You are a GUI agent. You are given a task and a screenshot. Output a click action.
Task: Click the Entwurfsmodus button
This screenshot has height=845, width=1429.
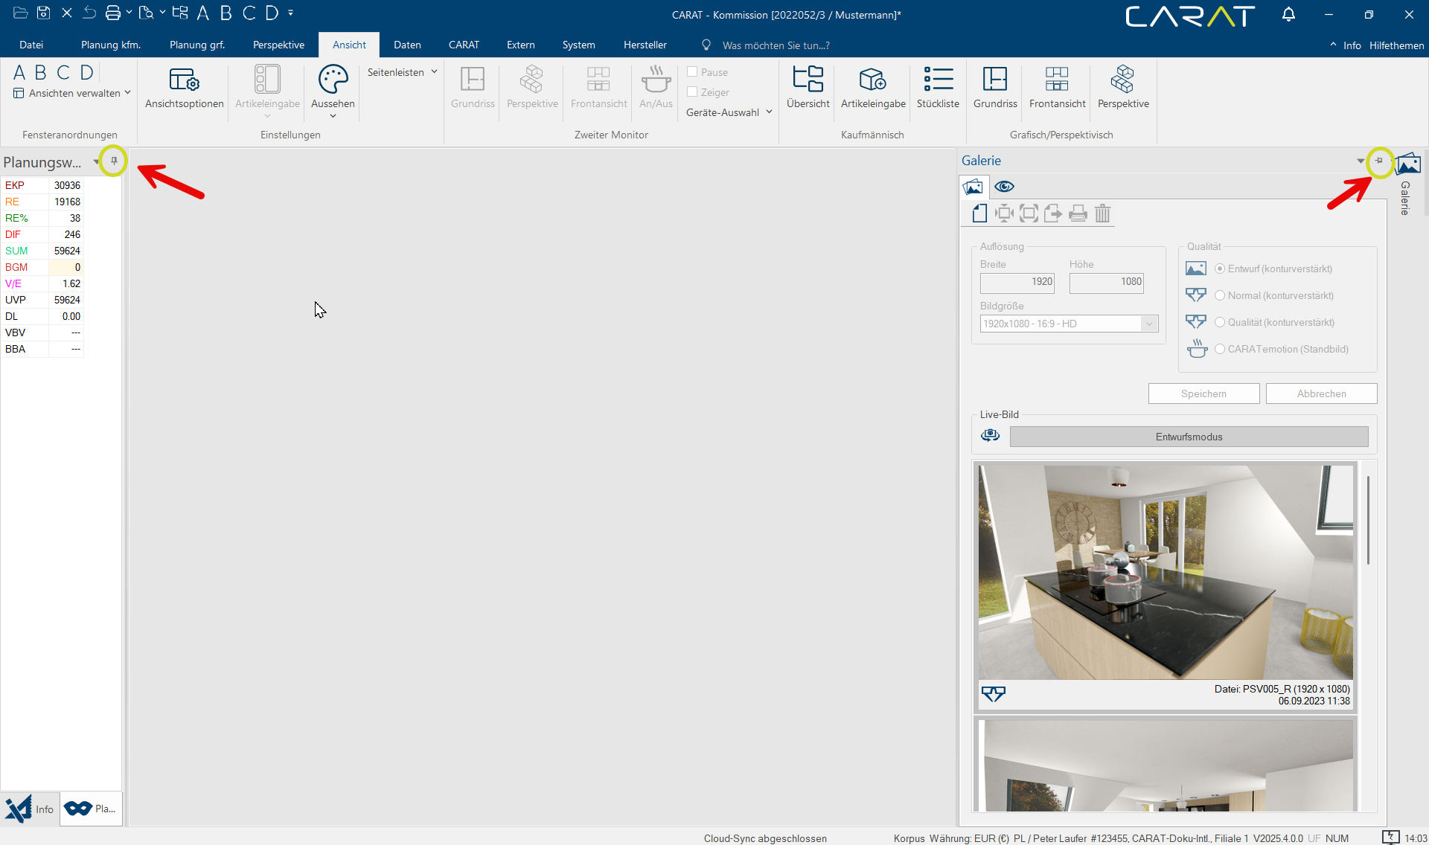[1188, 437]
